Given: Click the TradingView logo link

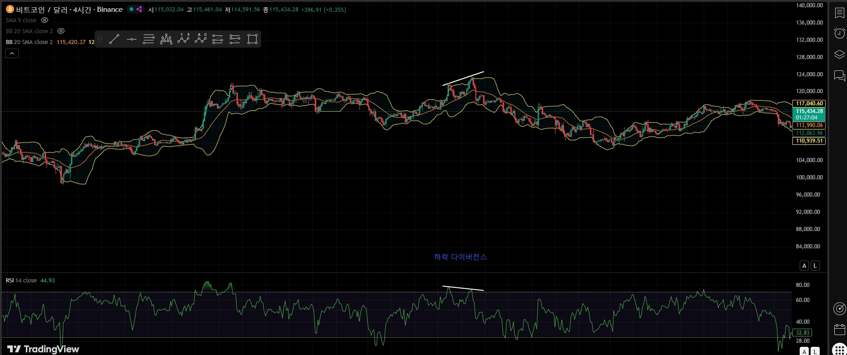Looking at the screenshot, I should pos(43,349).
